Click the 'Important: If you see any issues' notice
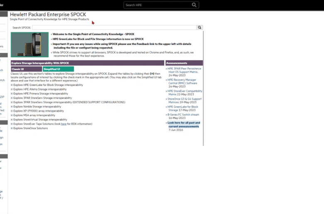 click(x=122, y=46)
